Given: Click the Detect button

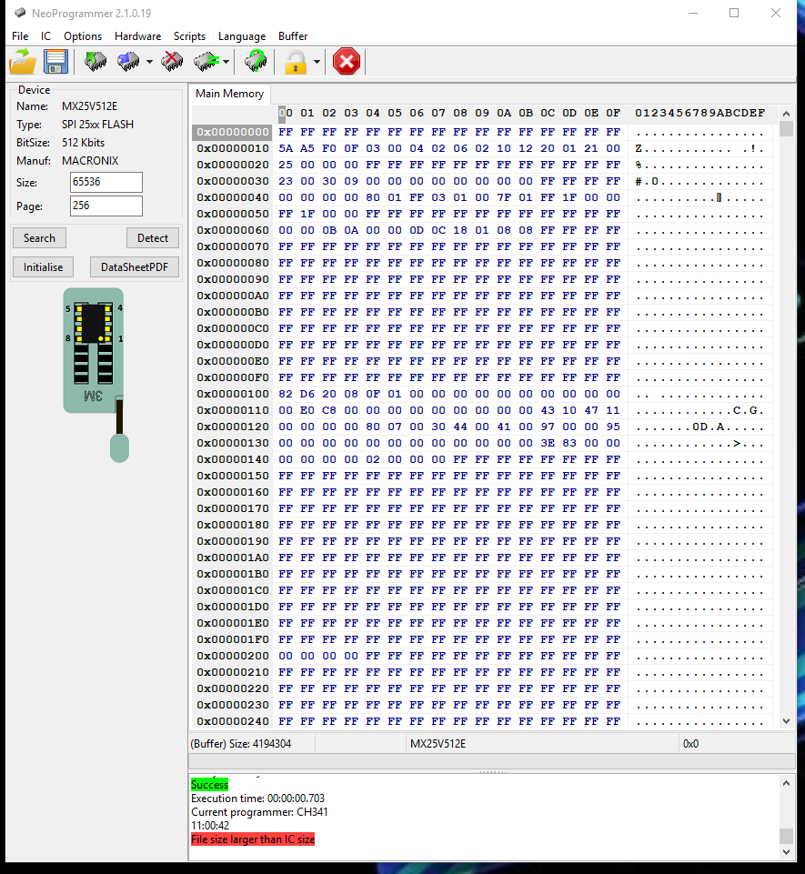Looking at the screenshot, I should 152,238.
